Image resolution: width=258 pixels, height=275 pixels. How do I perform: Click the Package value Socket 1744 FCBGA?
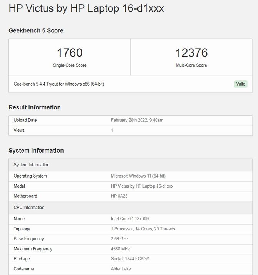coord(130,259)
